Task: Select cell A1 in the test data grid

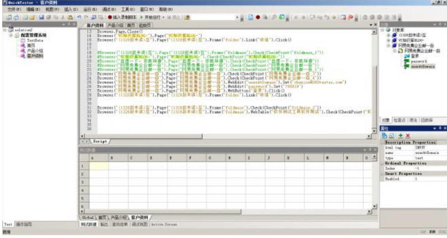Action: 99,166
